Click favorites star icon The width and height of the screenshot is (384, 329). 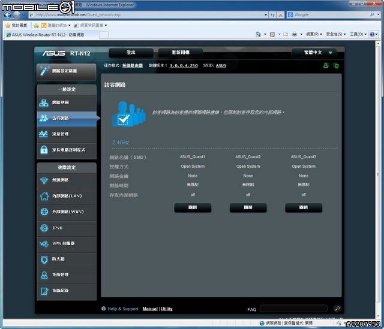pyautogui.click(x=8, y=25)
